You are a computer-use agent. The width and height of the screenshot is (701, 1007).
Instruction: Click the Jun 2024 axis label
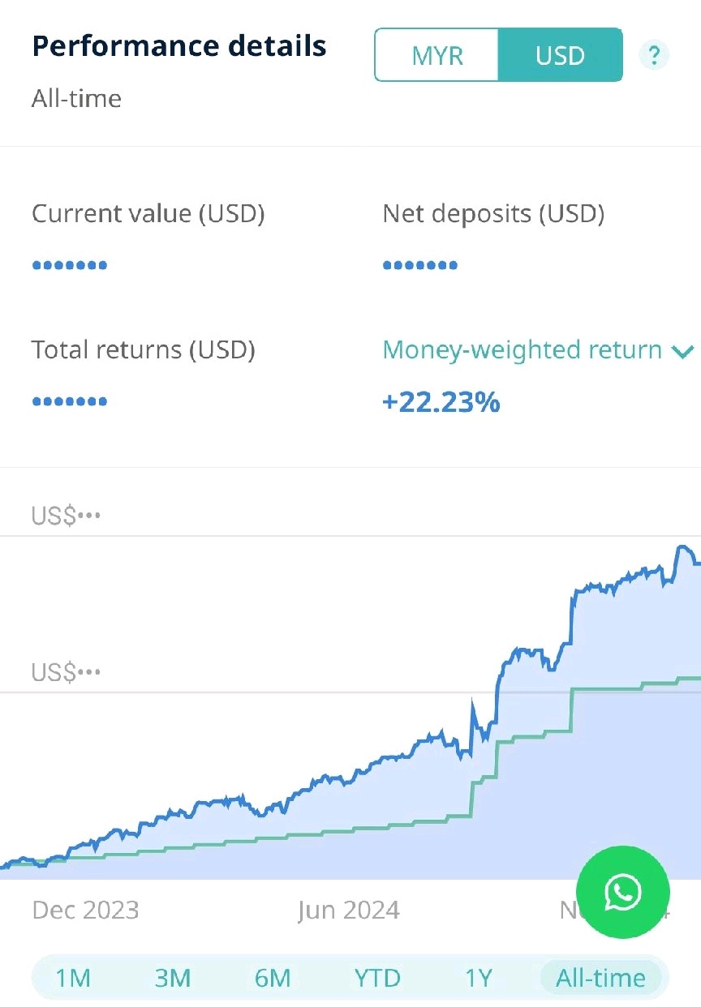[x=348, y=910]
